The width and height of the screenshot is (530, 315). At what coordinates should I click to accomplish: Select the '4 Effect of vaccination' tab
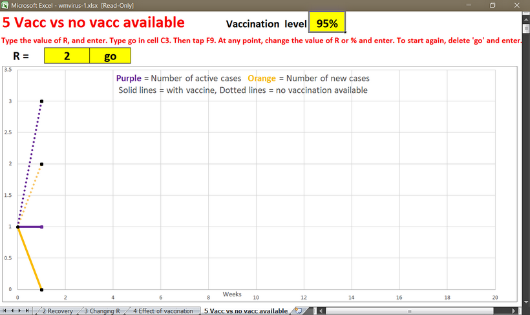coord(162,310)
